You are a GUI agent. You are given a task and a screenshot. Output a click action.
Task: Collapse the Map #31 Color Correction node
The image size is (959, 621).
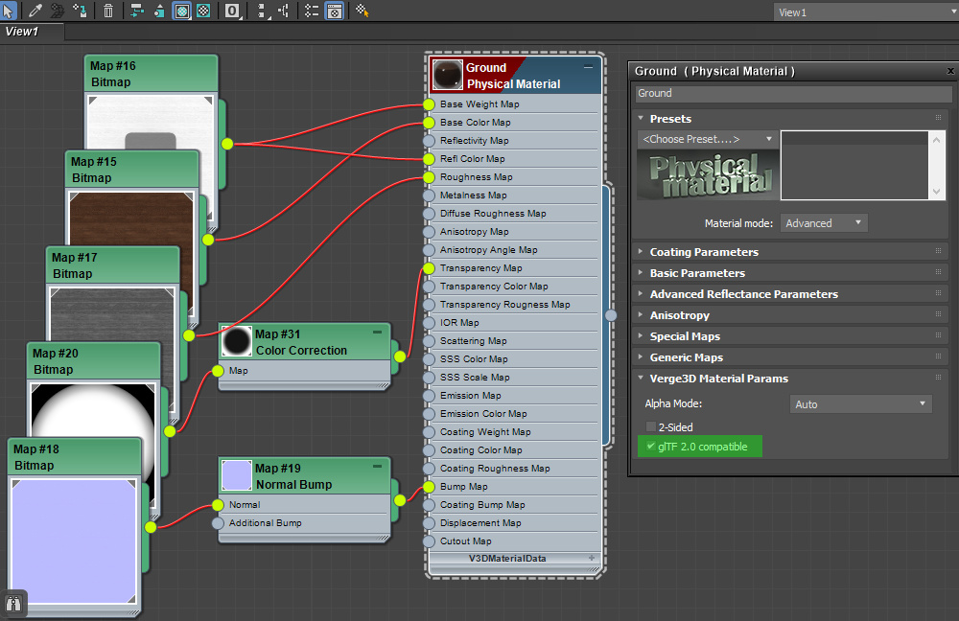[x=377, y=332]
